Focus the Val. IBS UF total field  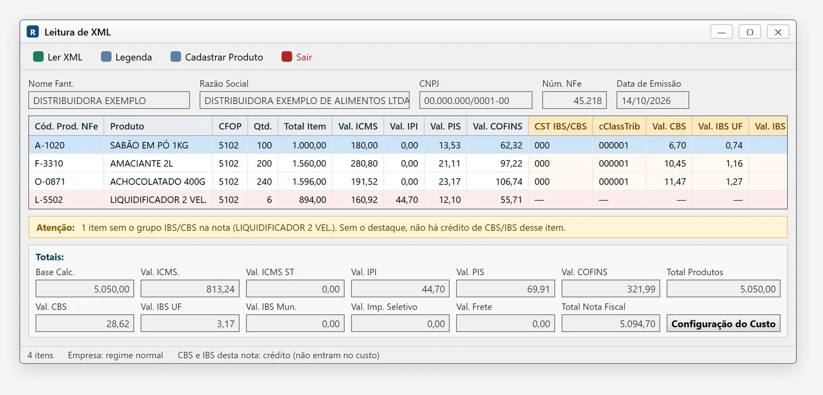point(190,324)
